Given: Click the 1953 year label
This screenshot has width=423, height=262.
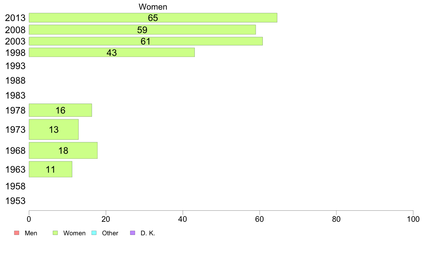Looking at the screenshot, I should 15,201.
